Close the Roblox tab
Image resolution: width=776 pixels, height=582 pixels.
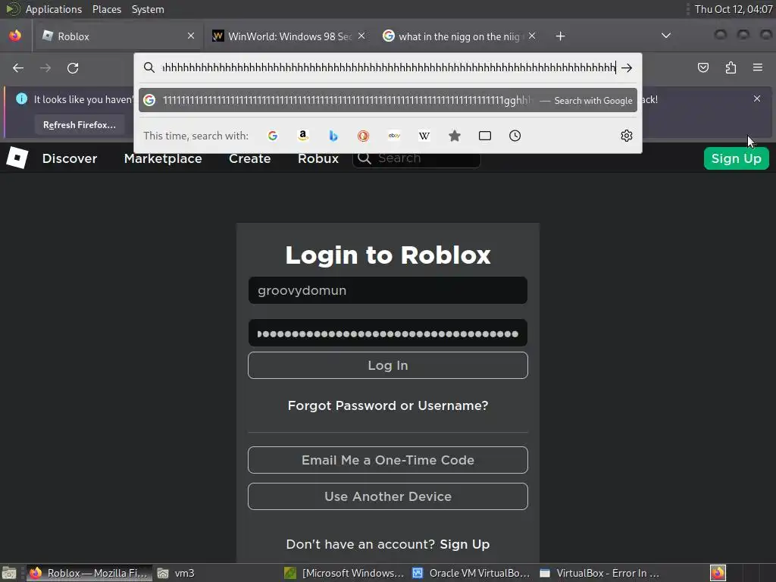[190, 36]
